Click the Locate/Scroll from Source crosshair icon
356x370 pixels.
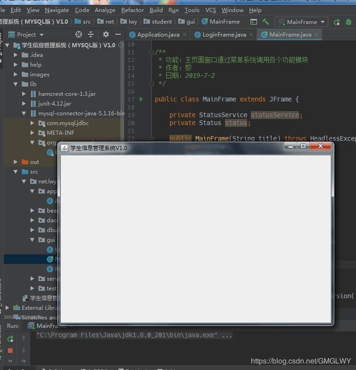point(78,35)
